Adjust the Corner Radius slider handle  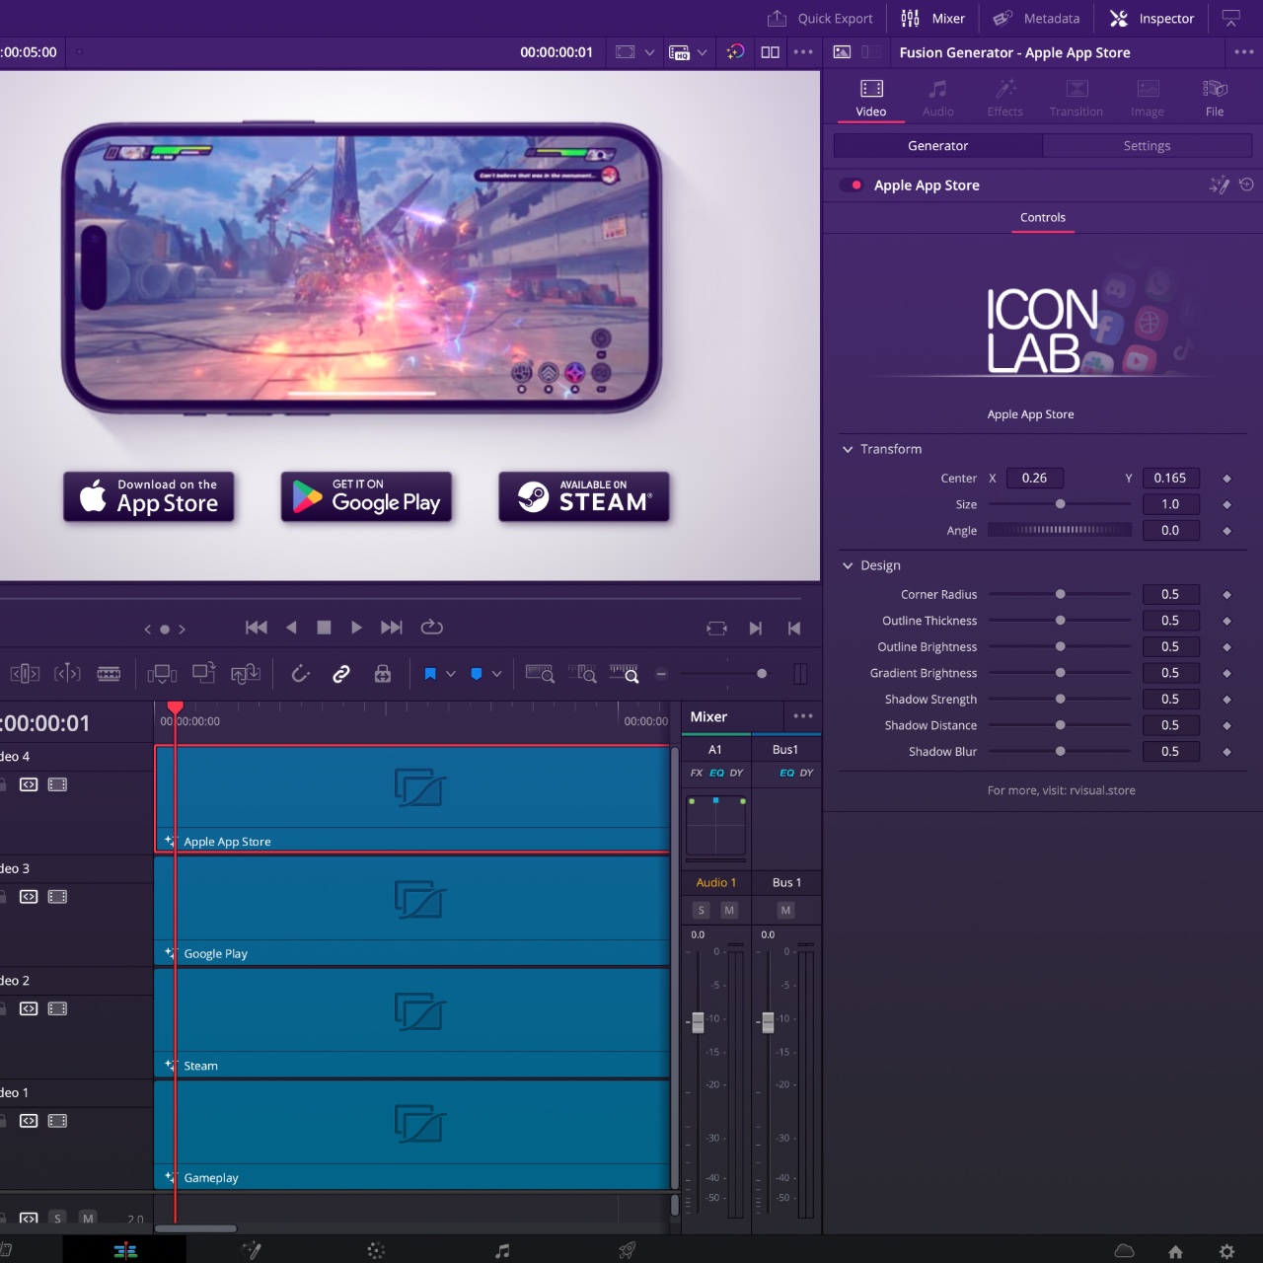pos(1060,594)
